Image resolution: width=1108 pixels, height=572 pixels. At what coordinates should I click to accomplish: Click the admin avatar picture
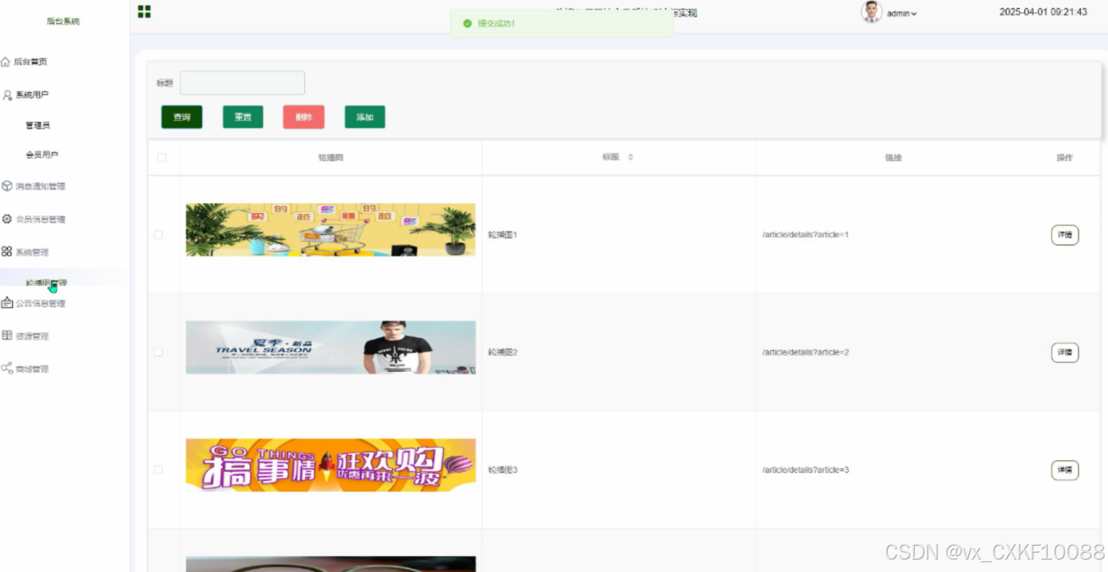pos(872,12)
